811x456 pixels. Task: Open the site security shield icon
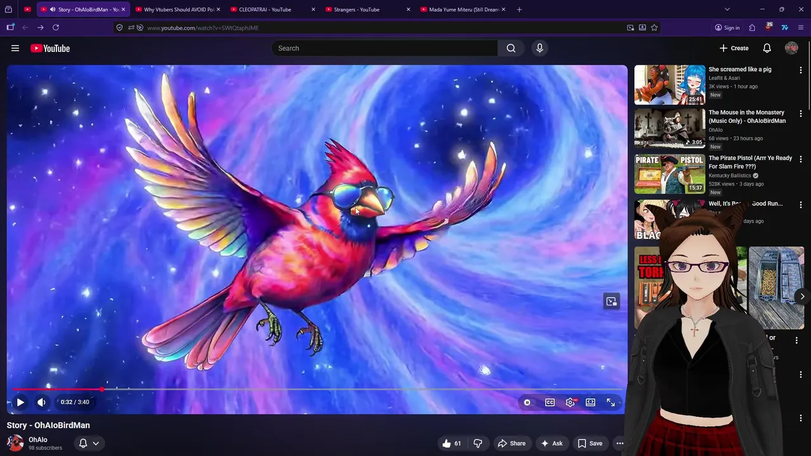[119, 27]
